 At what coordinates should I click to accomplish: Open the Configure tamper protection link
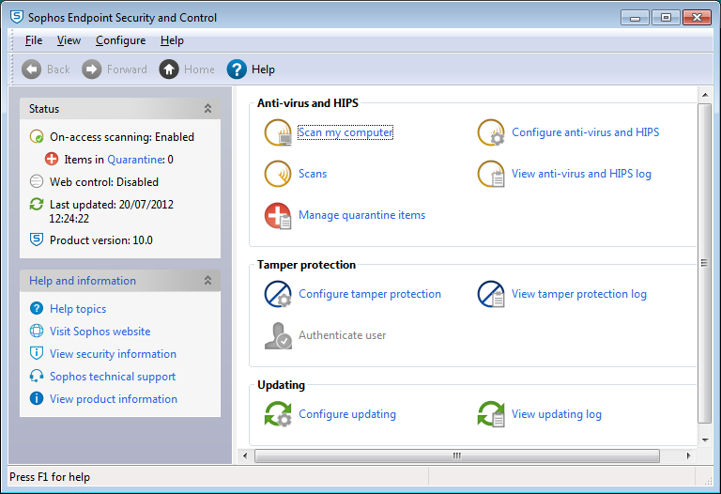(370, 294)
